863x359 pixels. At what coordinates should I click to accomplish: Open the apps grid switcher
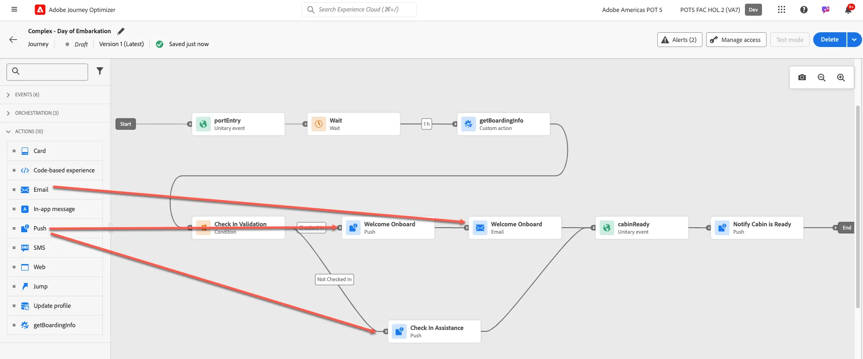[x=781, y=10]
